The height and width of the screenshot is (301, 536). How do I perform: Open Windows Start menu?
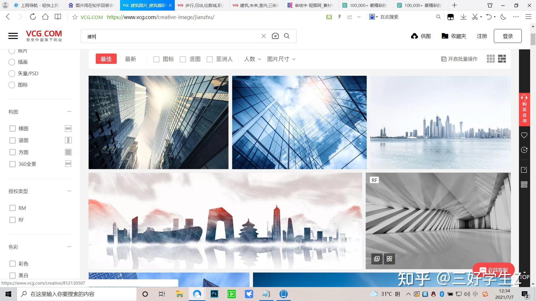point(8,294)
